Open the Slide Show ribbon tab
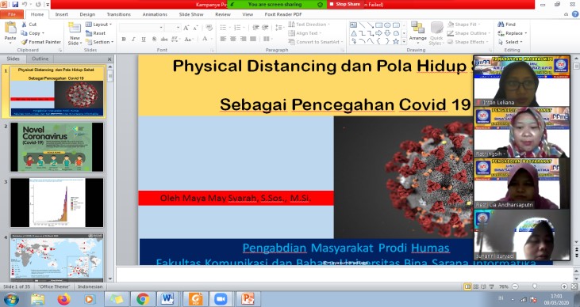This screenshot has width=580, height=307. [x=191, y=14]
